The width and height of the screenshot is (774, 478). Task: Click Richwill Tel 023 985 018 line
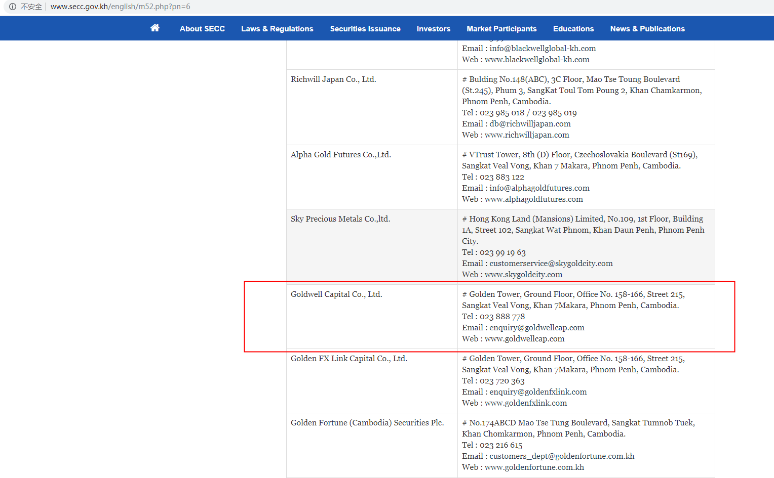point(519,113)
